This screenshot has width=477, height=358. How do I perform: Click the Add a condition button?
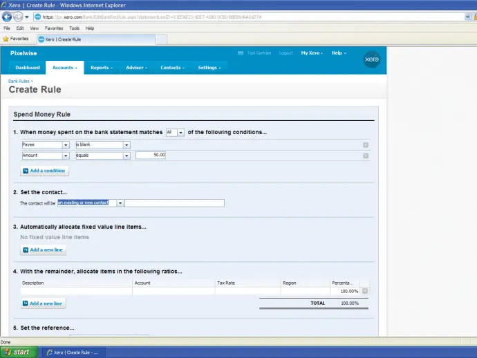[44, 171]
